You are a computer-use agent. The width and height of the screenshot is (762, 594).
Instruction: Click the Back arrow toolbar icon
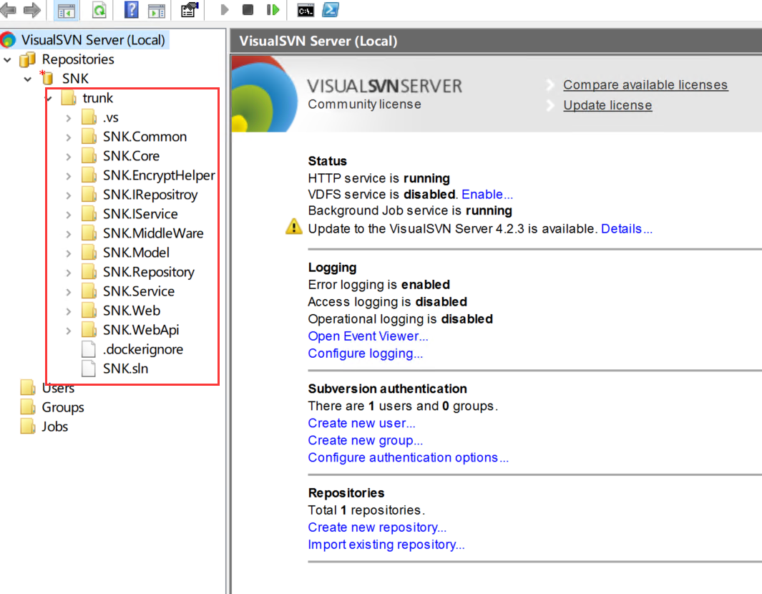click(x=8, y=10)
